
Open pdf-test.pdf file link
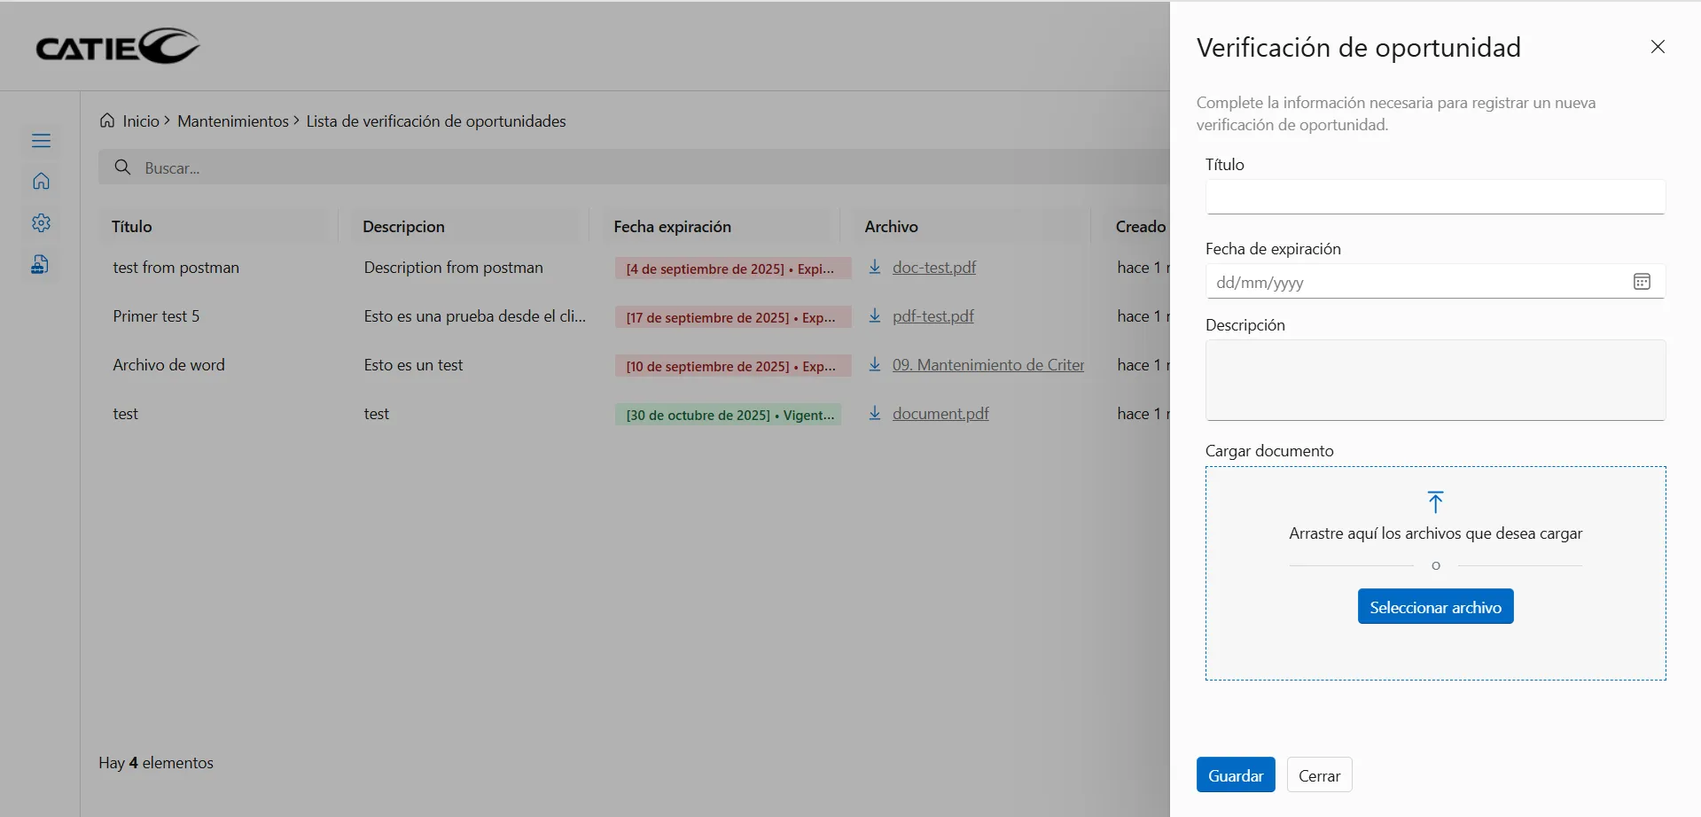pos(932,316)
